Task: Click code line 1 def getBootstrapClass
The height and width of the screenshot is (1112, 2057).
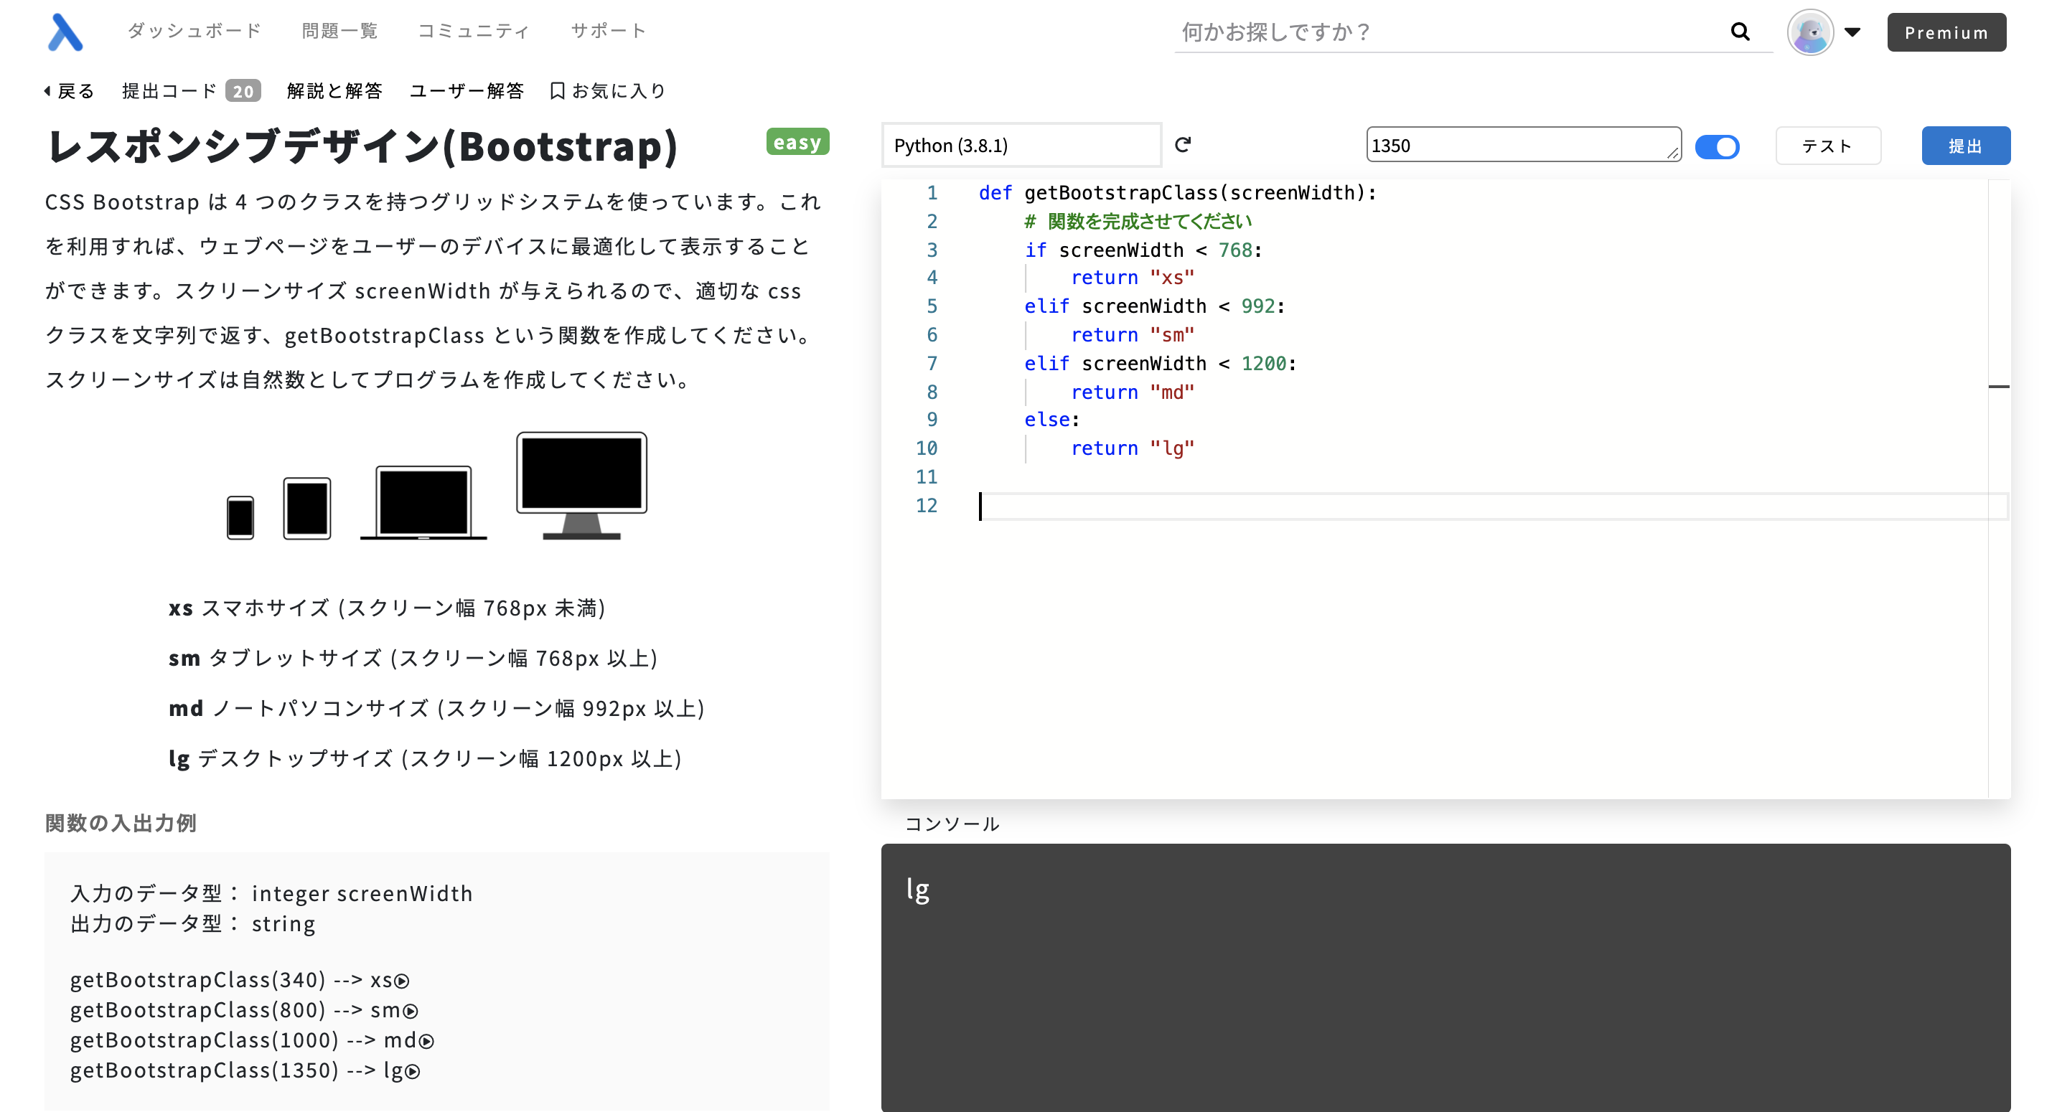Action: coord(1177,193)
